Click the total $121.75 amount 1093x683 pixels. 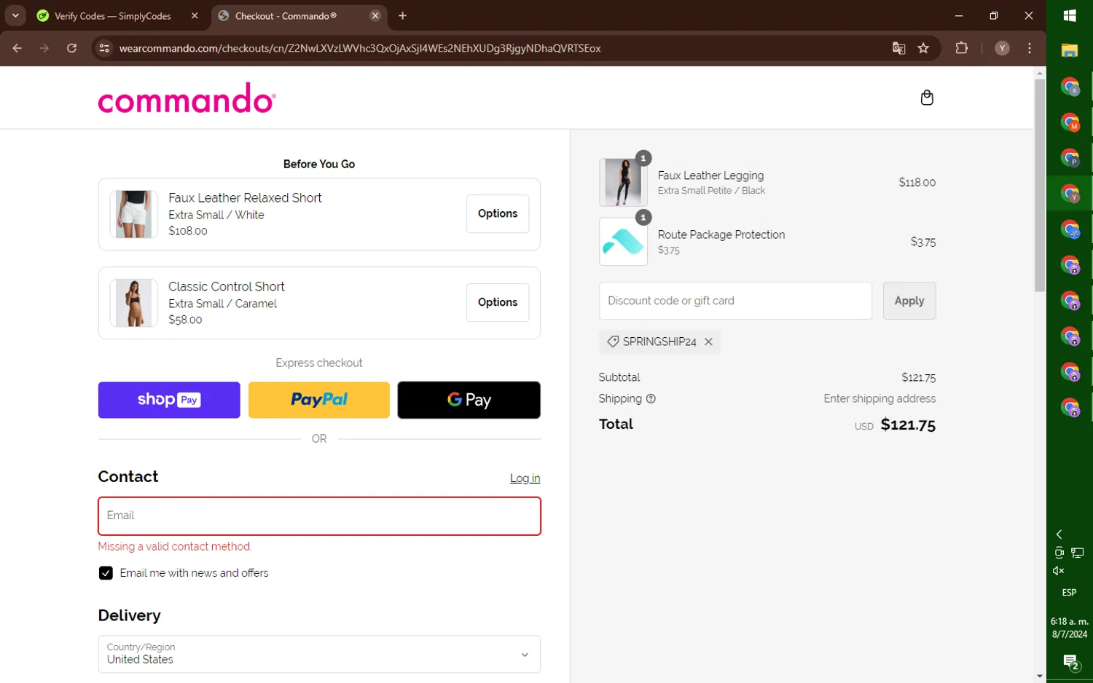pyautogui.click(x=908, y=425)
